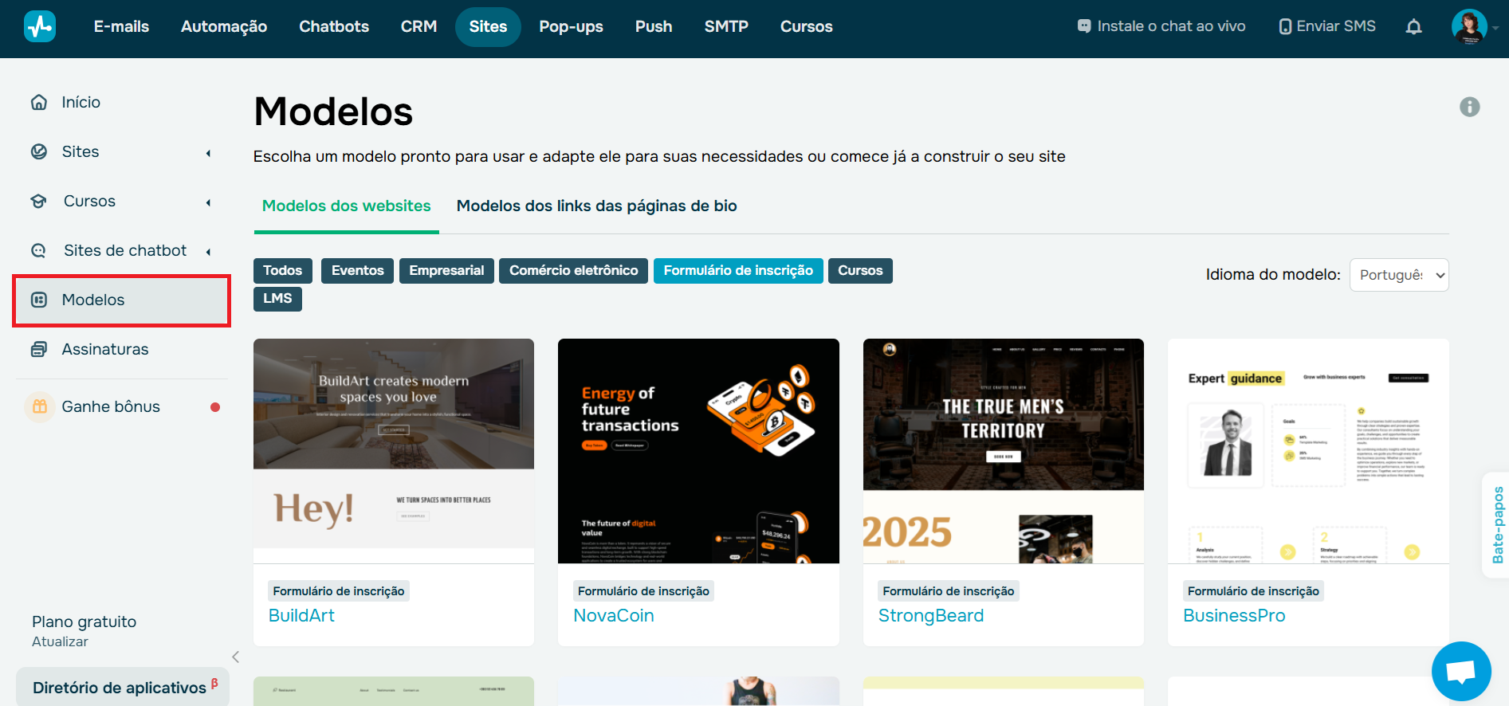Open the Automação menu
This screenshot has width=1509, height=706.
pyautogui.click(x=224, y=26)
